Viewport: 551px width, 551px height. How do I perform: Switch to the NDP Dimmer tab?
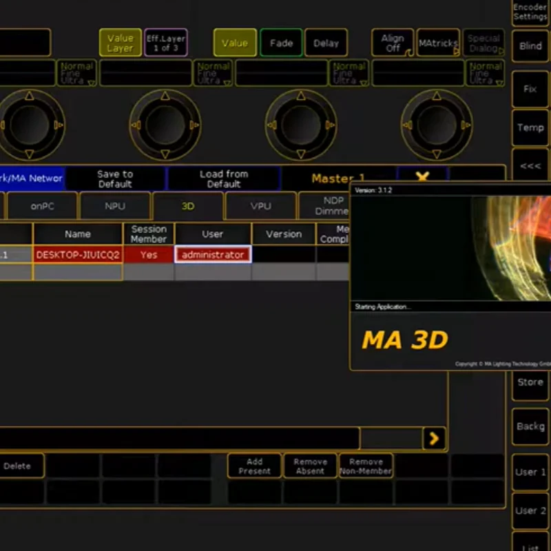(x=324, y=206)
